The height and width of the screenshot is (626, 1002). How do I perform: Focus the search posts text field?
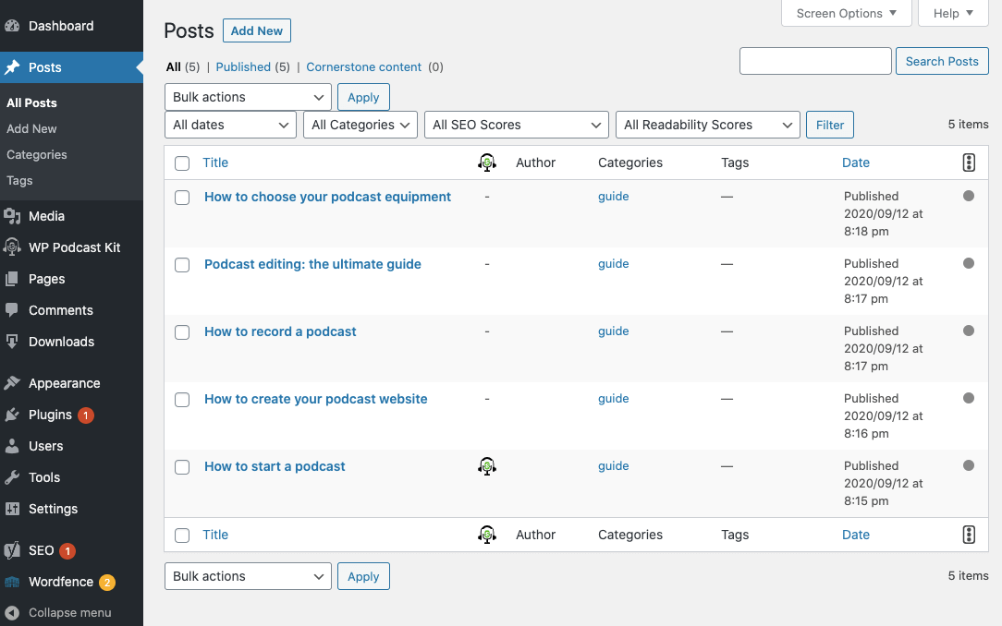pos(815,61)
